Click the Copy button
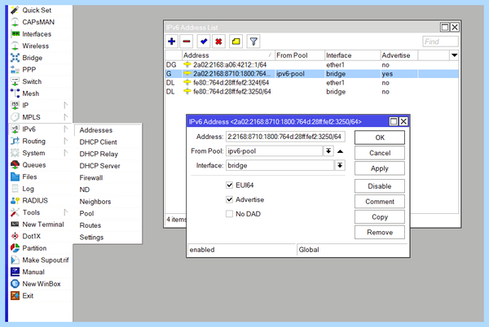Image resolution: width=489 pixels, height=327 pixels. pos(380,217)
